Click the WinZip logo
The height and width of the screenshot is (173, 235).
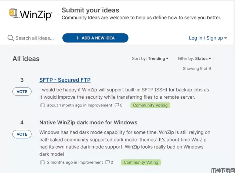point(30,14)
